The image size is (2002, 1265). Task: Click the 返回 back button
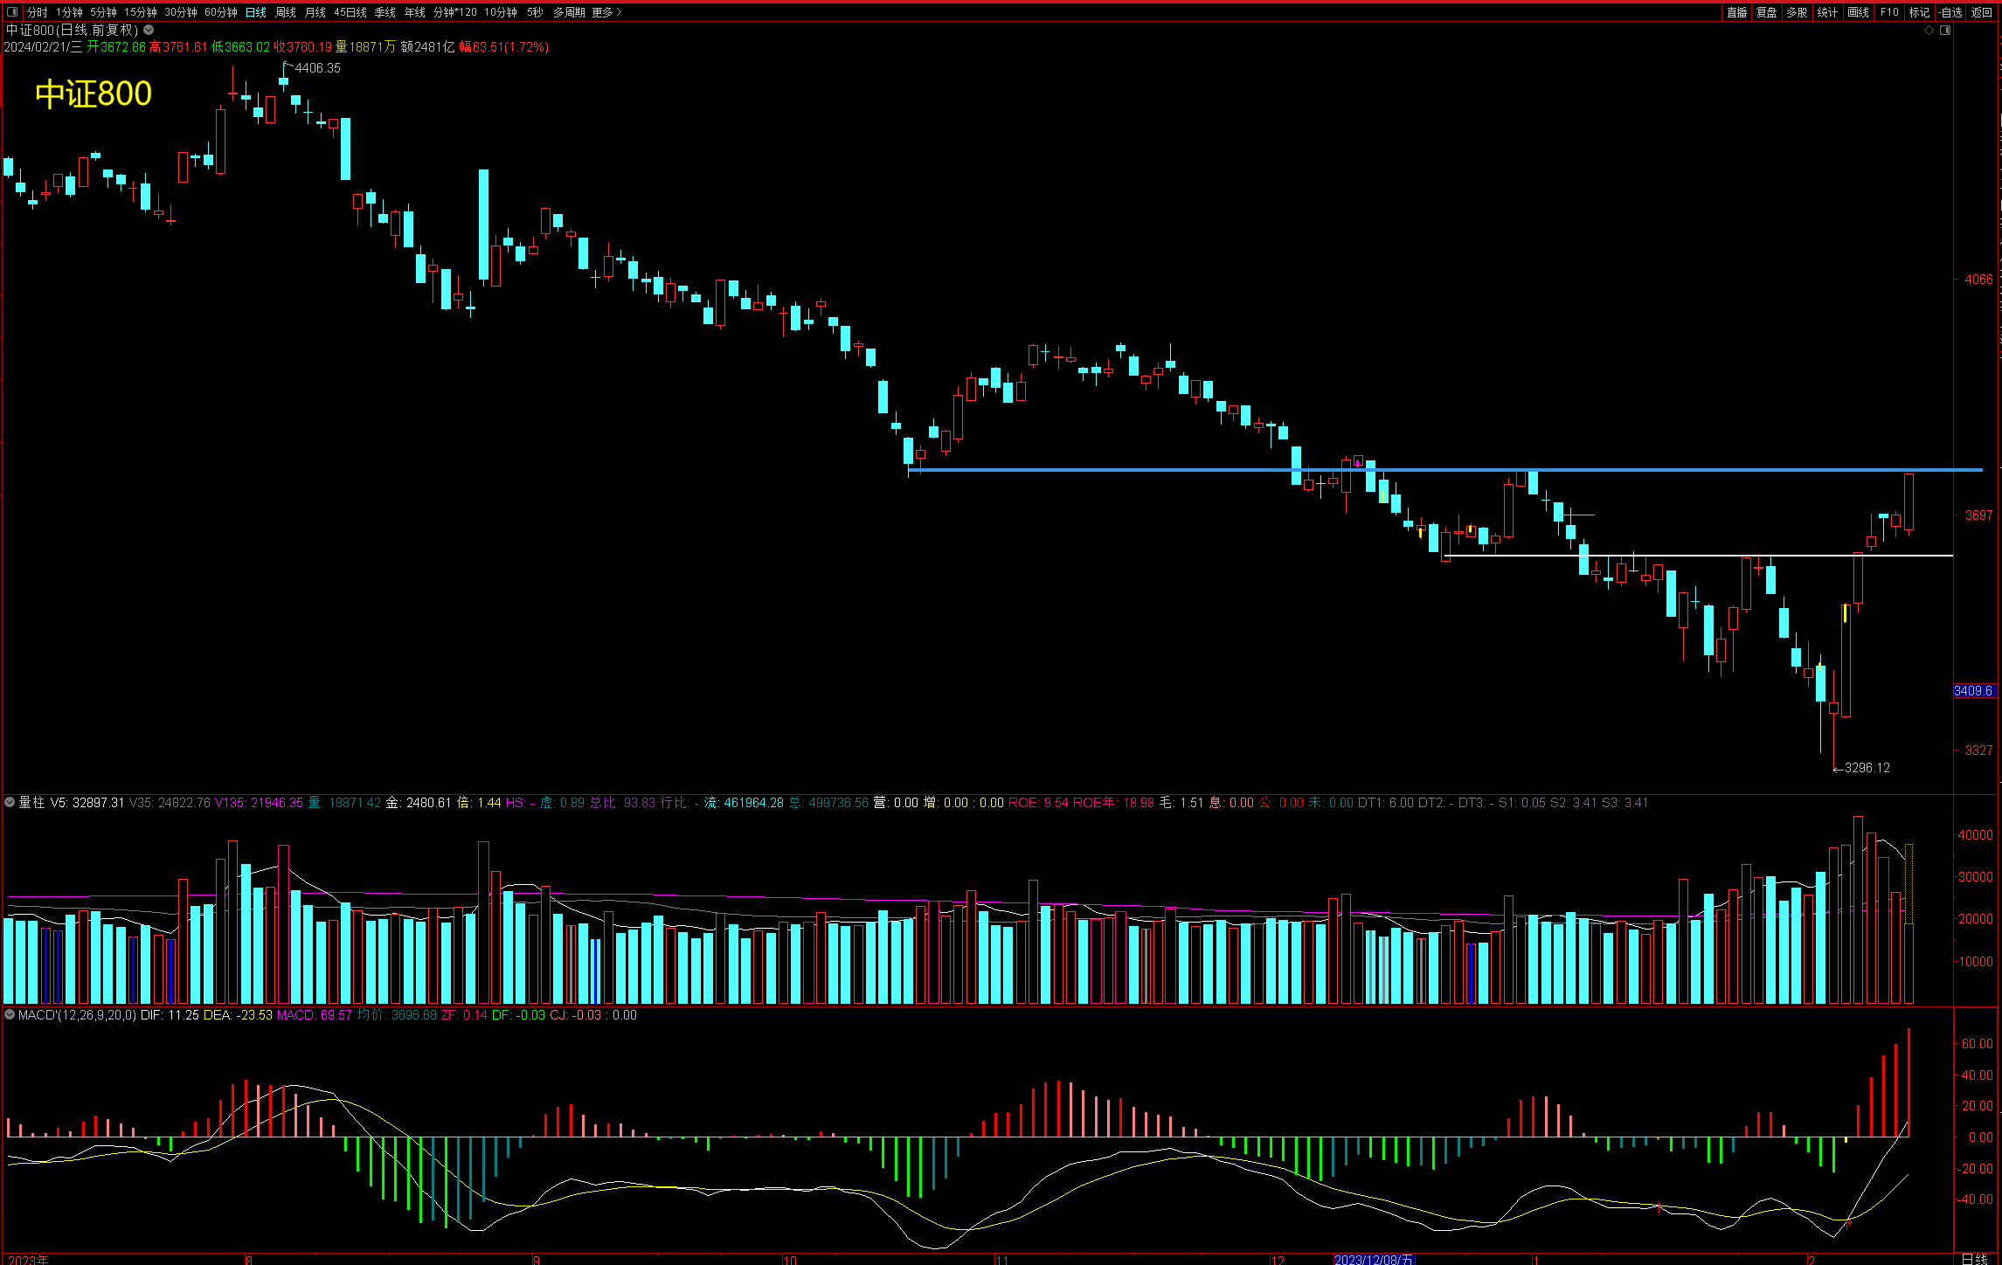coord(1981,12)
